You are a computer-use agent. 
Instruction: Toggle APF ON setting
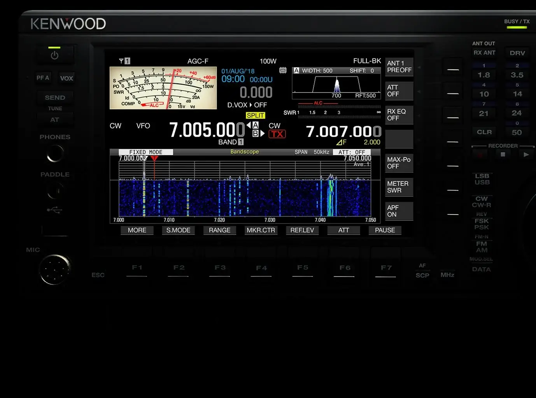pos(399,211)
